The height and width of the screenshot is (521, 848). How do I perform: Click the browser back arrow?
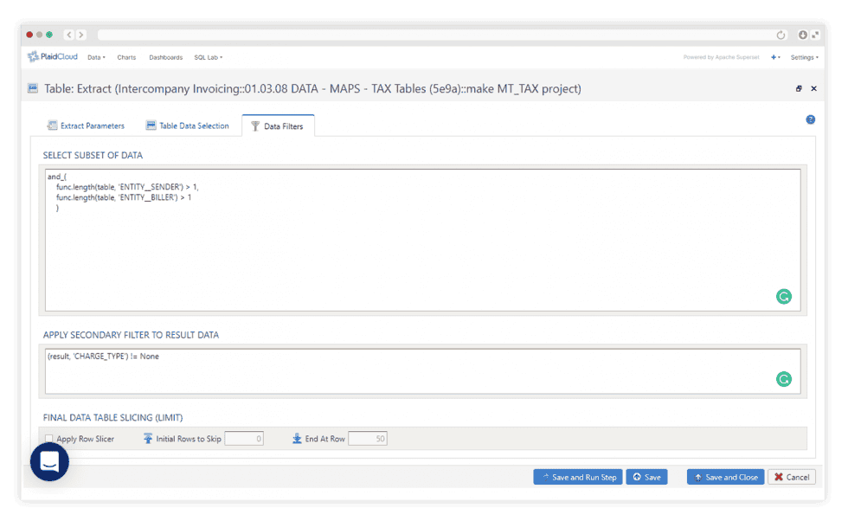click(x=69, y=35)
